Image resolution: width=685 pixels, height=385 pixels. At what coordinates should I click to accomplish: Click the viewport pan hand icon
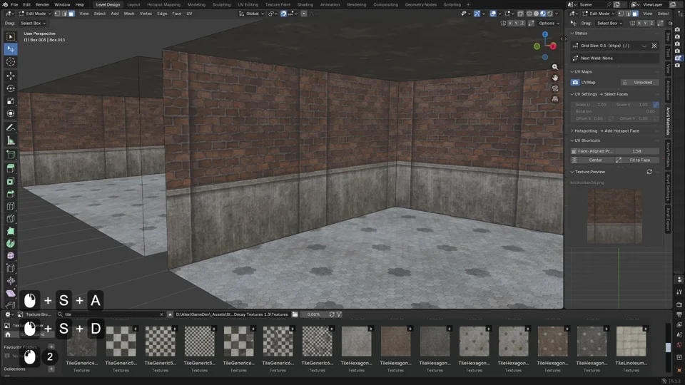[x=555, y=78]
